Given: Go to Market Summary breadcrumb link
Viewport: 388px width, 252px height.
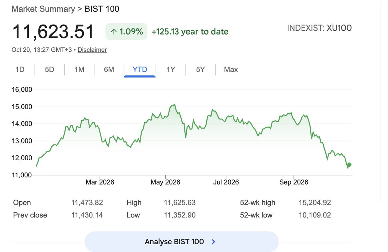Looking at the screenshot, I should click(x=43, y=9).
